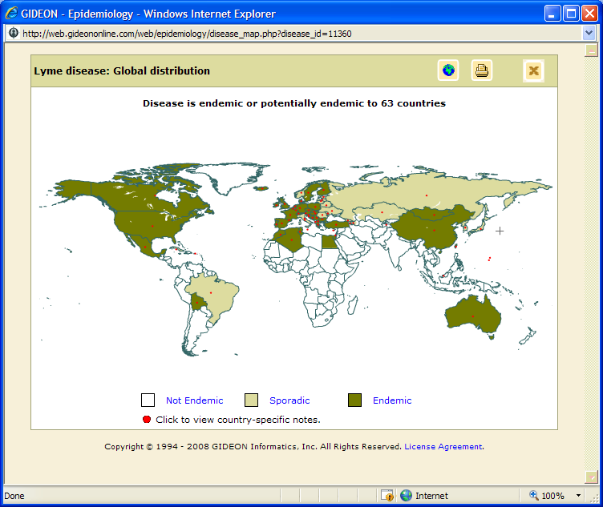Click the red dot on Australia
603x507 pixels.
pos(472,316)
